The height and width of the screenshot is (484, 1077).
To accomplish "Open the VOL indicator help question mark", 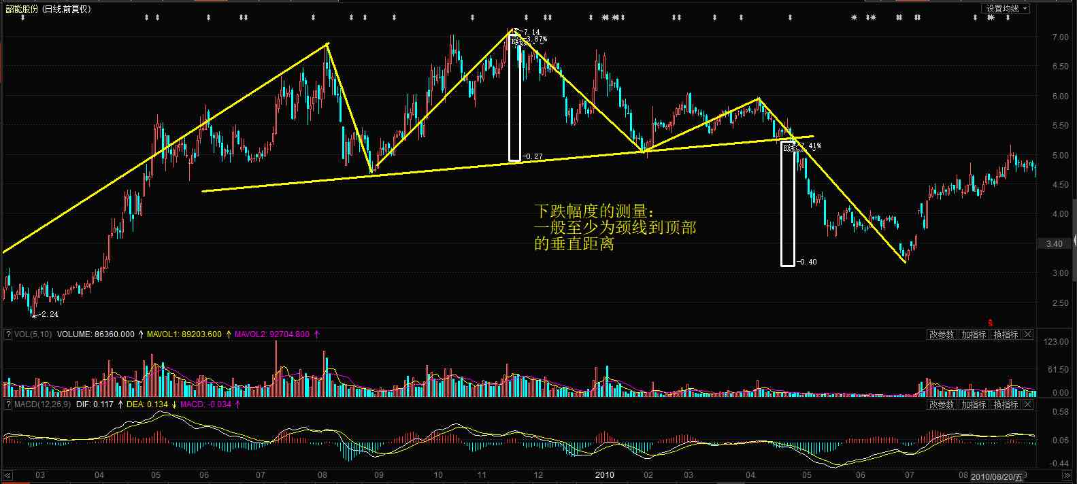I will [x=8, y=334].
